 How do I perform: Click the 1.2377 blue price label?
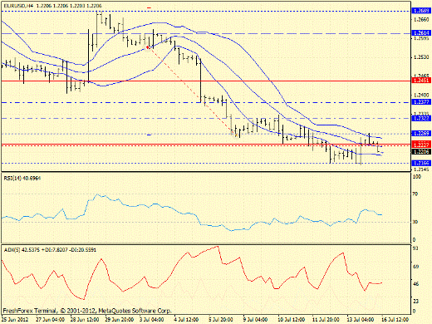421,102
